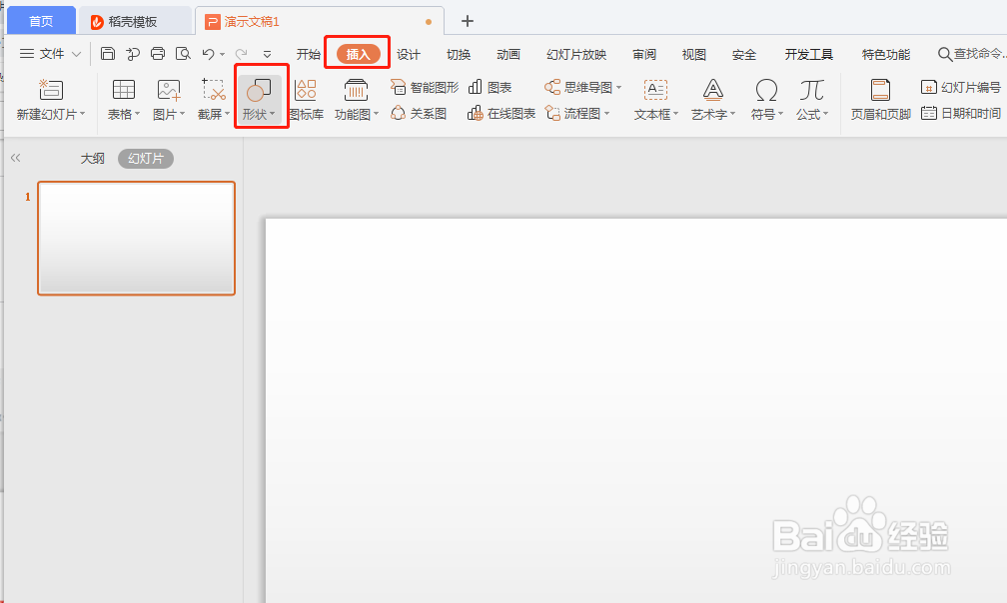Save the presentation with the save icon
Screen dimensions: 1007x603
click(x=107, y=54)
